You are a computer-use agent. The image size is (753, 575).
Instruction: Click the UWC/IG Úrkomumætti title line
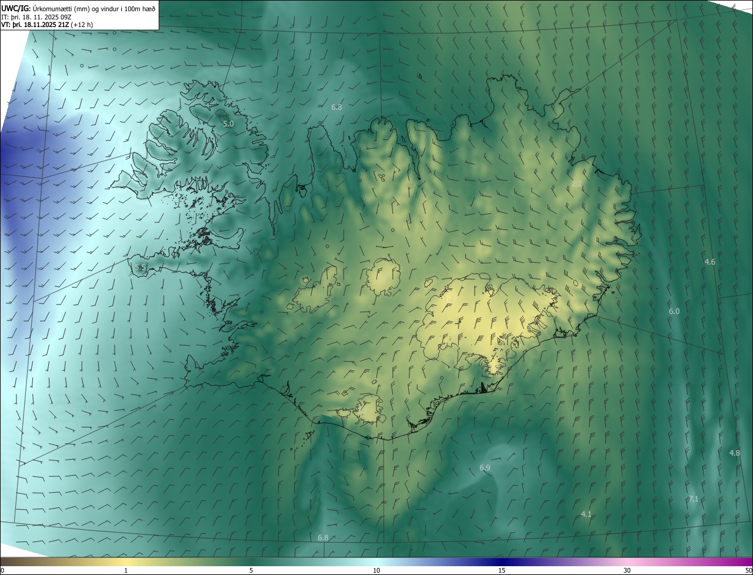click(x=78, y=8)
